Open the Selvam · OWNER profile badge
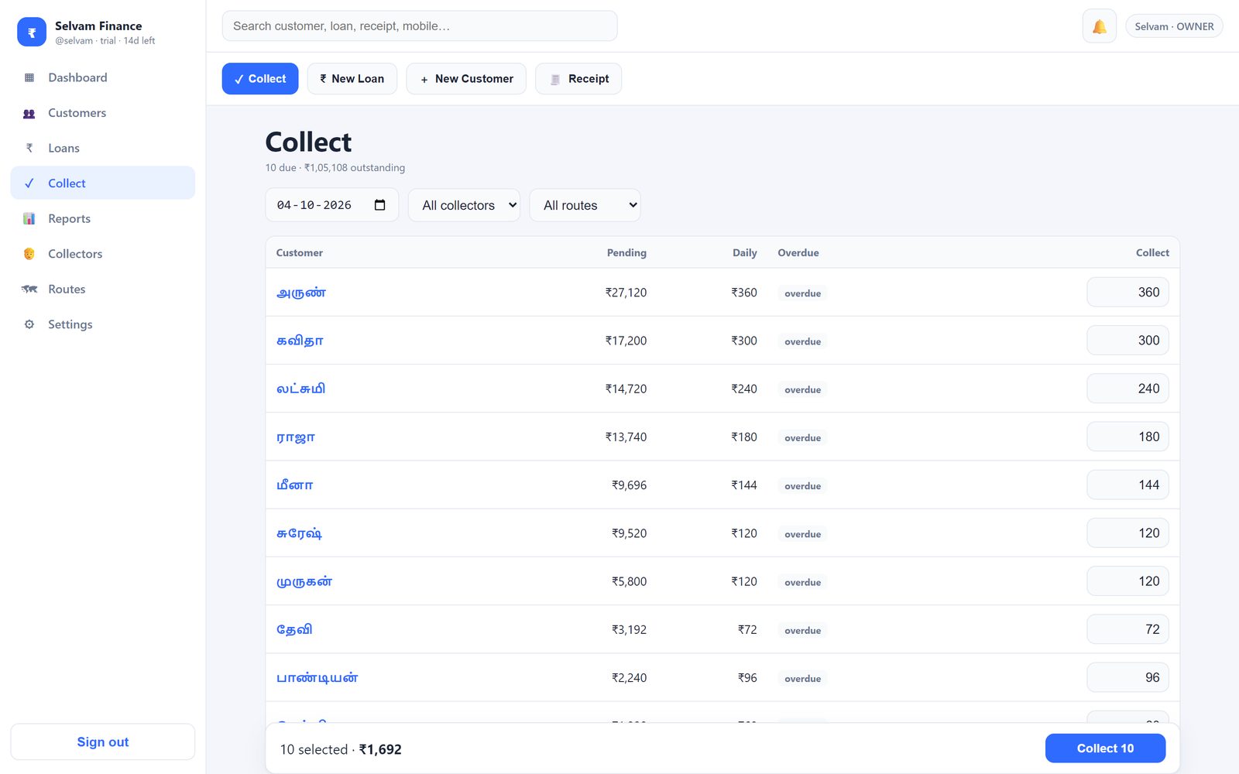Image resolution: width=1239 pixels, height=774 pixels. coord(1174,26)
